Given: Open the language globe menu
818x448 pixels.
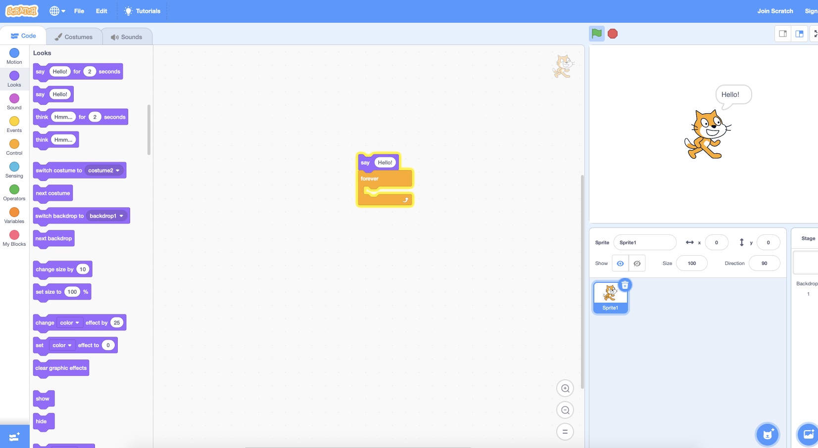Looking at the screenshot, I should (57, 11).
